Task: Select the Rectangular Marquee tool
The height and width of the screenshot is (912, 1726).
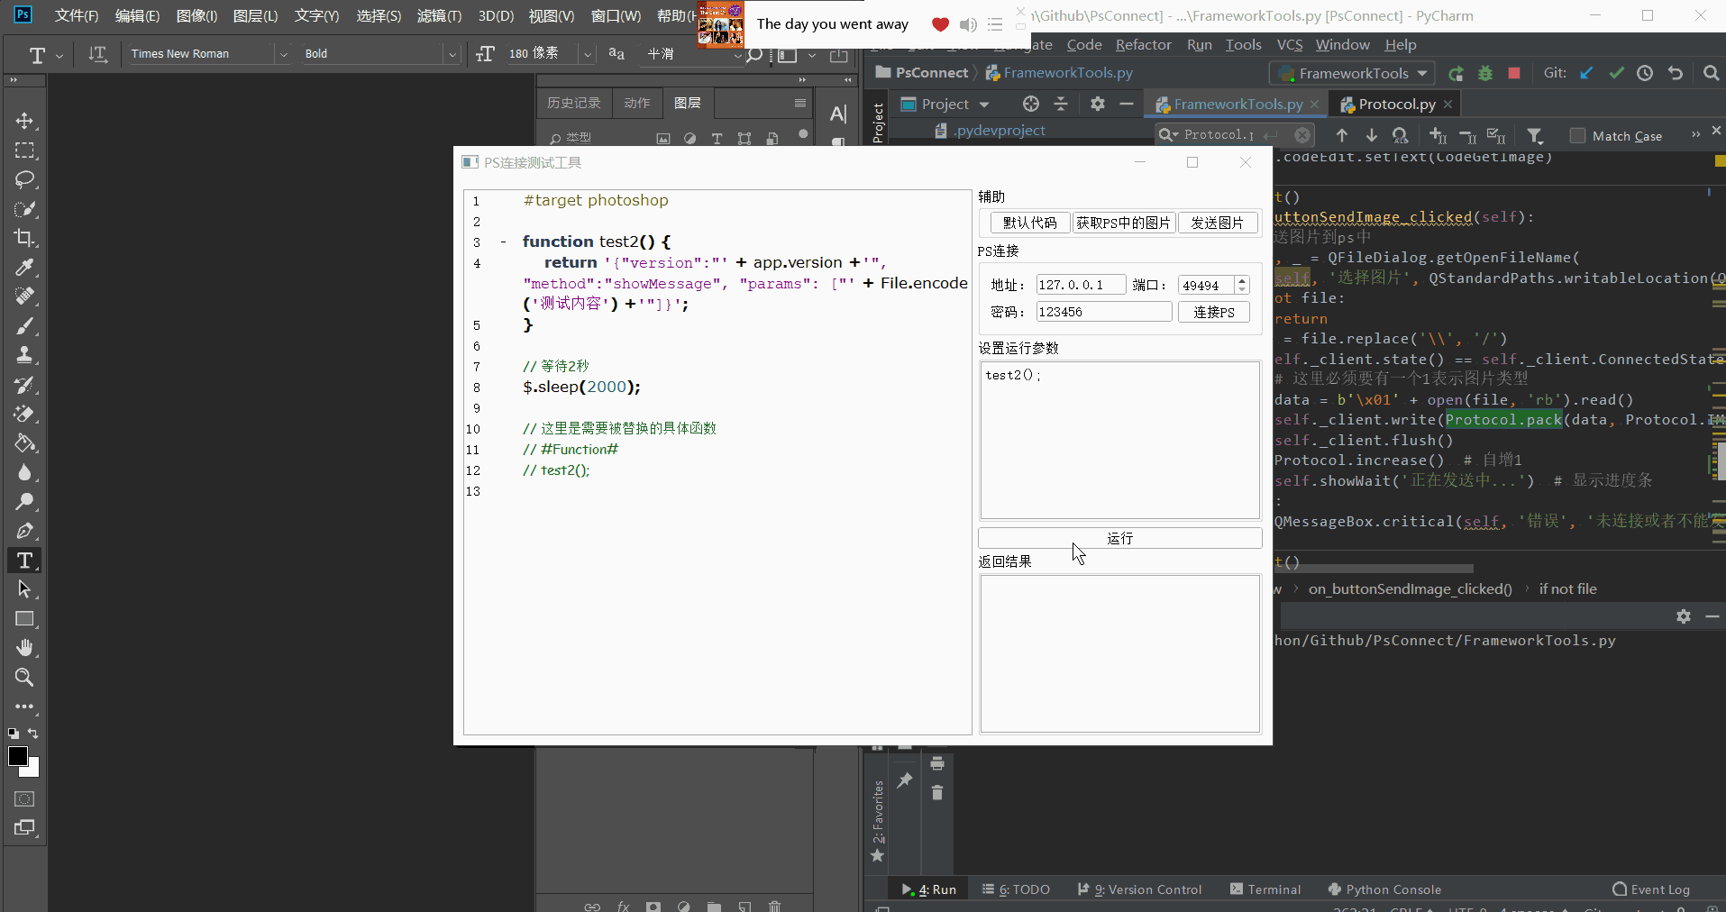Action: pyautogui.click(x=24, y=150)
